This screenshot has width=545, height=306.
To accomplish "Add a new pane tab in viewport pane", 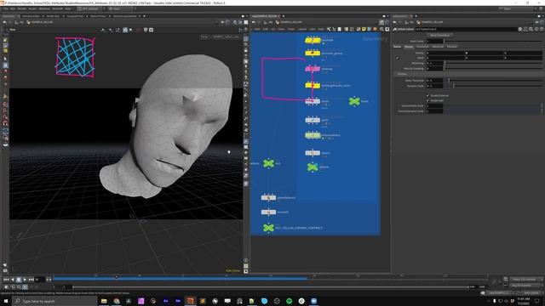I will 144,16.
